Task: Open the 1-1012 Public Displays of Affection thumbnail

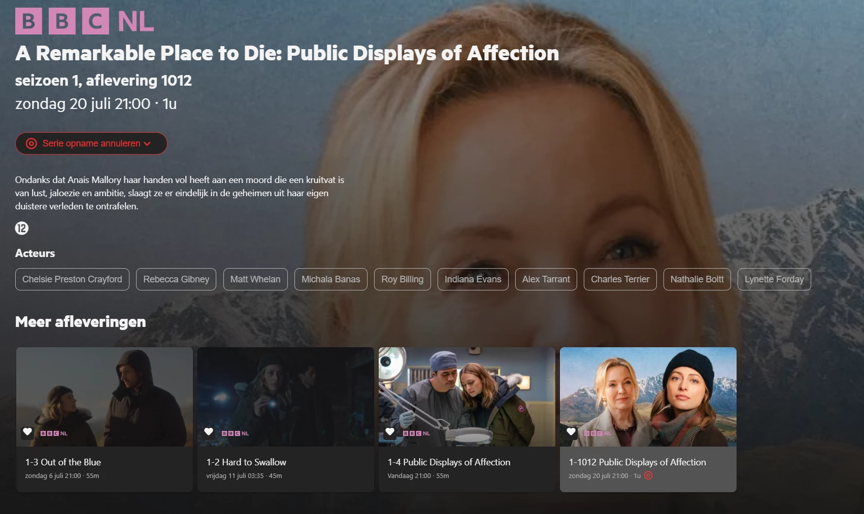Action: tap(648, 397)
